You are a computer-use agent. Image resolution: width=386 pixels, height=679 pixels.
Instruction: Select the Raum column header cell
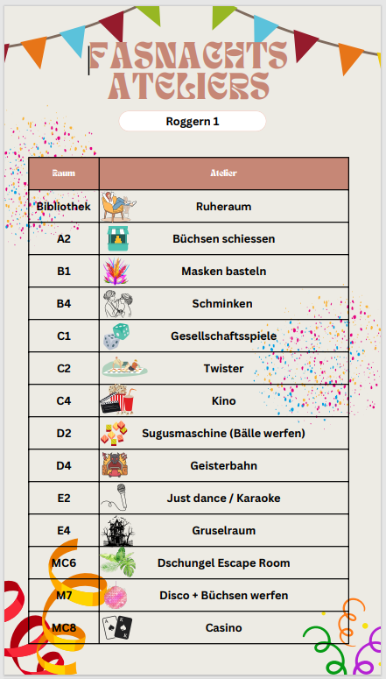64,173
